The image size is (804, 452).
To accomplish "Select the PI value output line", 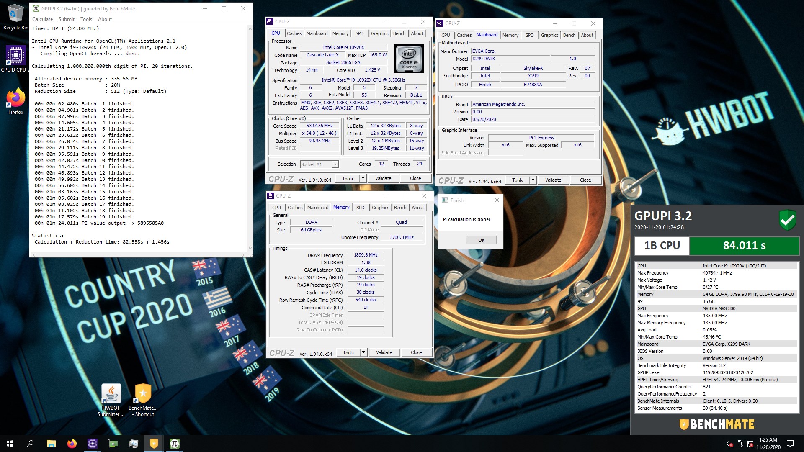I will point(99,223).
